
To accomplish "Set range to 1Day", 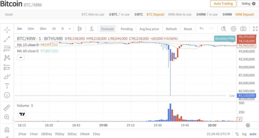I will 96,134.
